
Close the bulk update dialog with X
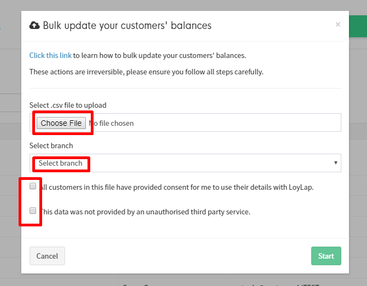click(338, 25)
